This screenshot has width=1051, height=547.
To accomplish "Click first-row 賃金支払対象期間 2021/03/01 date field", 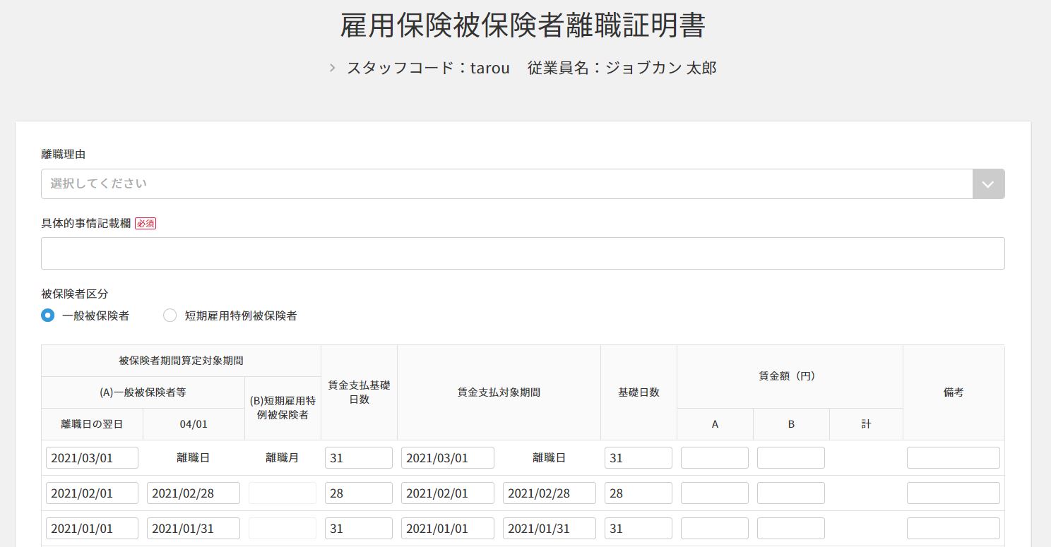I will tap(448, 458).
